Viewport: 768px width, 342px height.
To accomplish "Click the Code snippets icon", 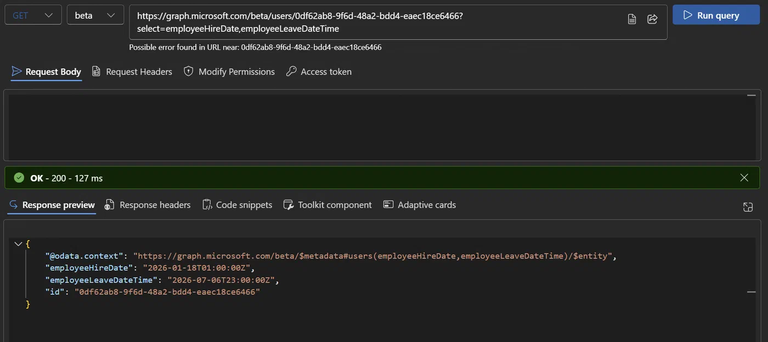I will [x=207, y=205].
